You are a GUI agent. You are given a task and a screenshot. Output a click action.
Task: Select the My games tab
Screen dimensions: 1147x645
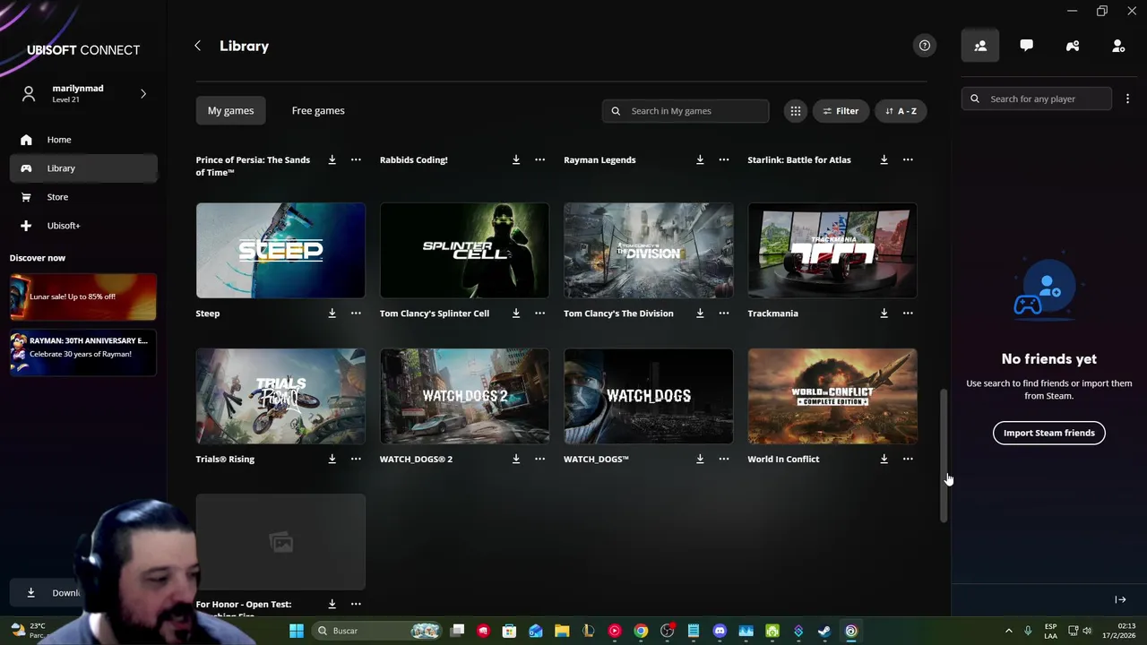point(230,110)
